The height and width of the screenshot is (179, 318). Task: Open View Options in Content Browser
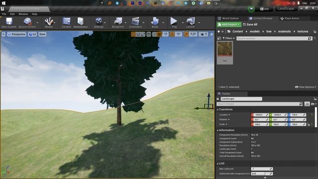coord(305,87)
